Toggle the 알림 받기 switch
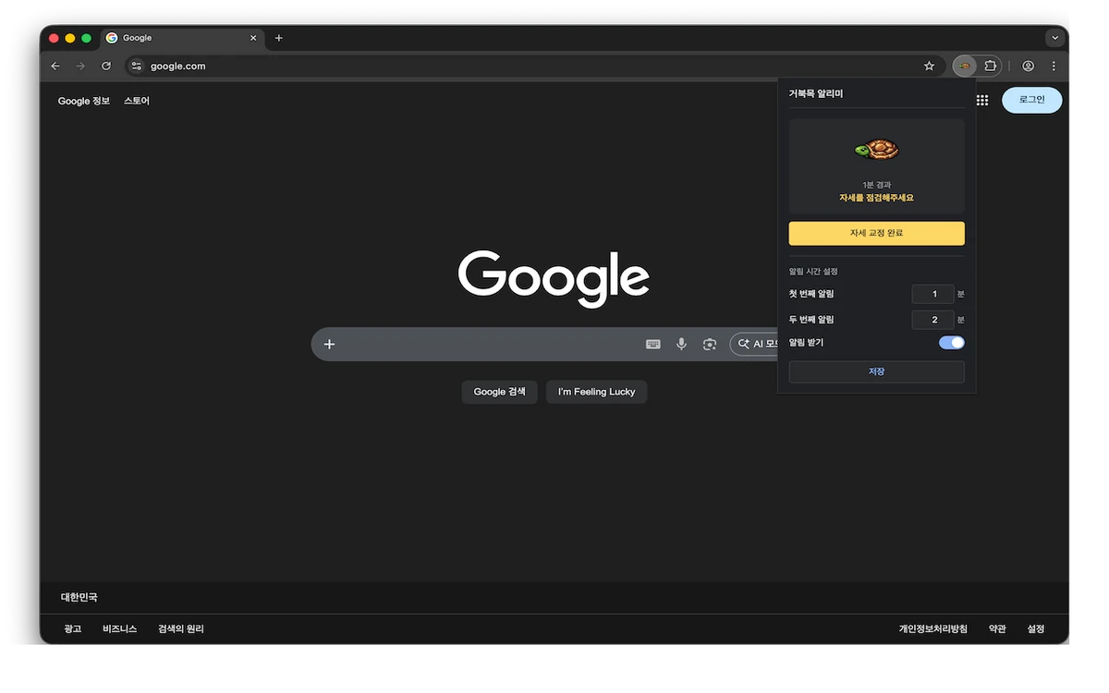This screenshot has height=693, width=1109. point(952,343)
